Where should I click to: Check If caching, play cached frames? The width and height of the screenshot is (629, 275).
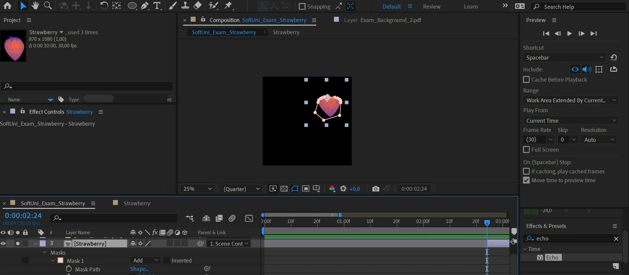[526, 171]
